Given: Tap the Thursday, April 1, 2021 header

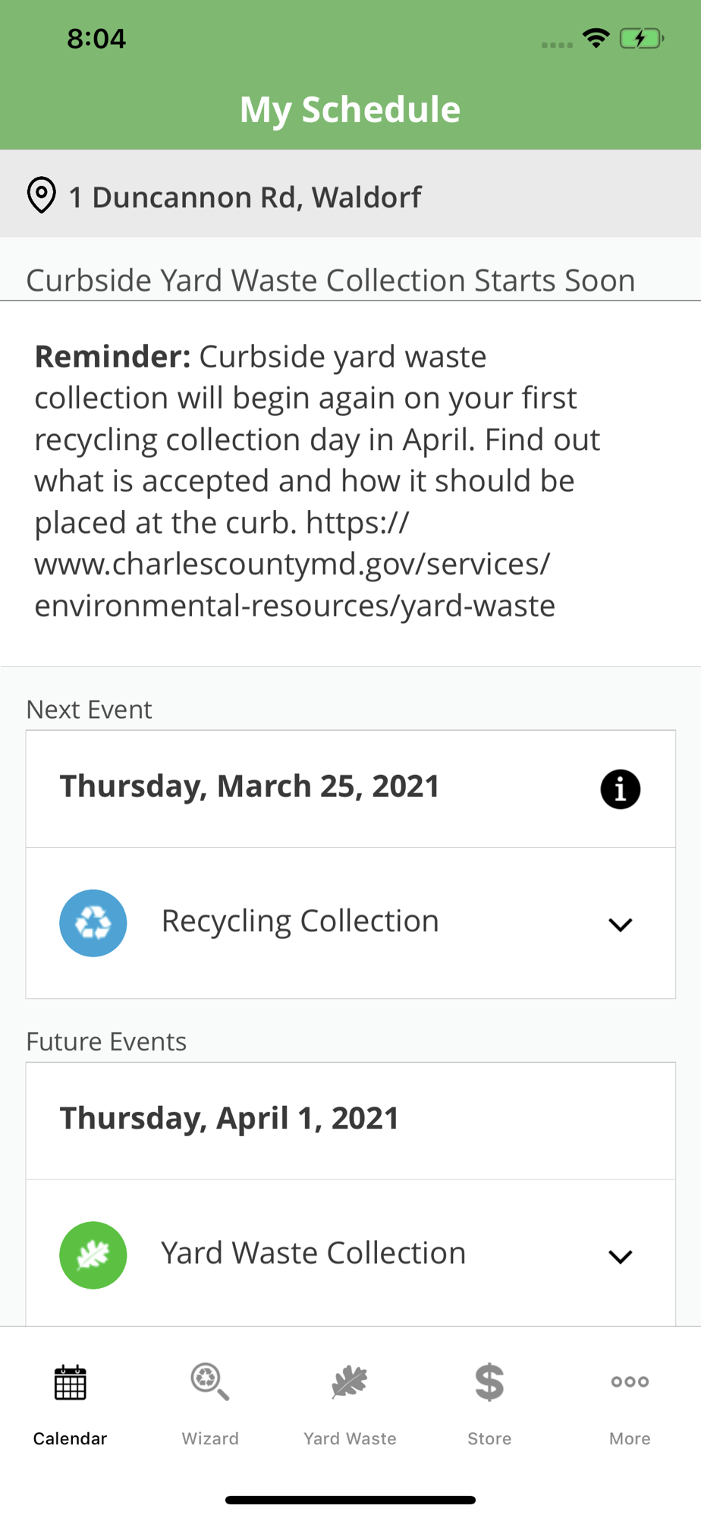Looking at the screenshot, I should (x=229, y=1119).
